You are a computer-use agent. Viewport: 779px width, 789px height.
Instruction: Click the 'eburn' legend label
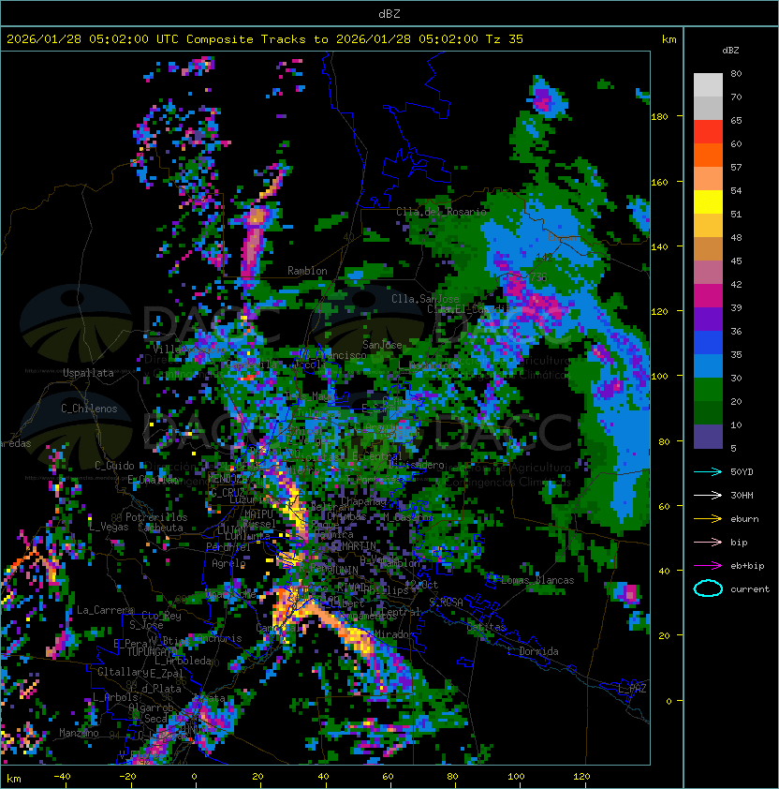pos(744,519)
